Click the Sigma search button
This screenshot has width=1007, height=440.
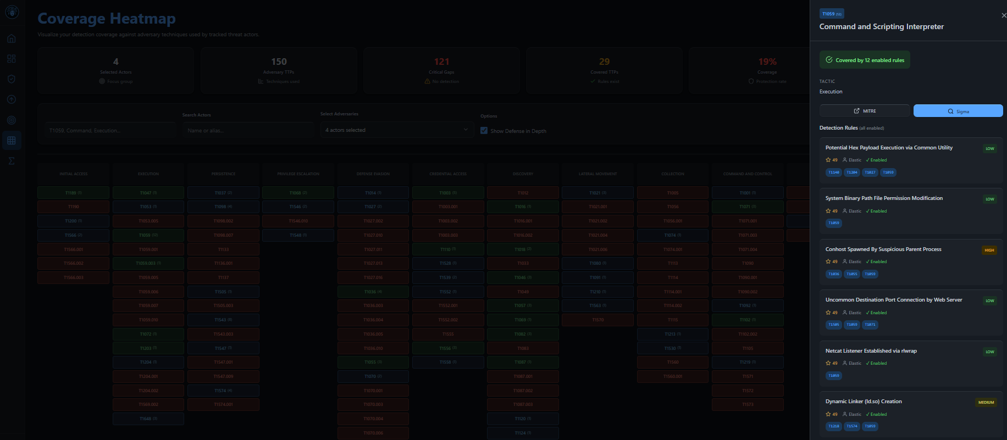tap(958, 111)
